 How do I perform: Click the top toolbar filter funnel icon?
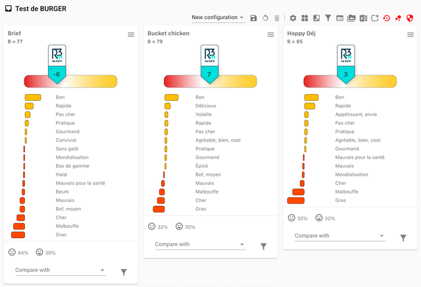coord(328,18)
